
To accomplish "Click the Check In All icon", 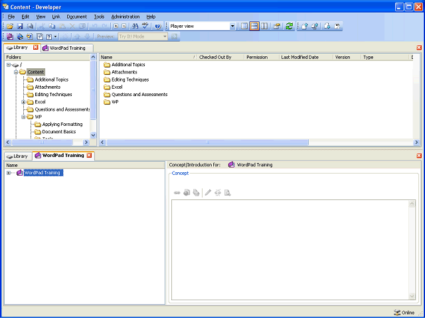I will point(315,26).
